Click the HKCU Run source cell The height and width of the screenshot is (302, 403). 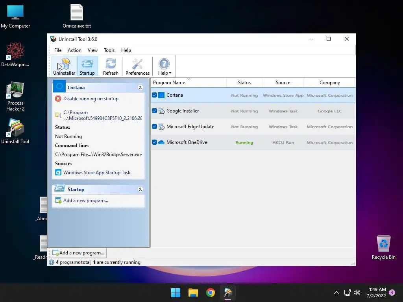click(x=283, y=142)
